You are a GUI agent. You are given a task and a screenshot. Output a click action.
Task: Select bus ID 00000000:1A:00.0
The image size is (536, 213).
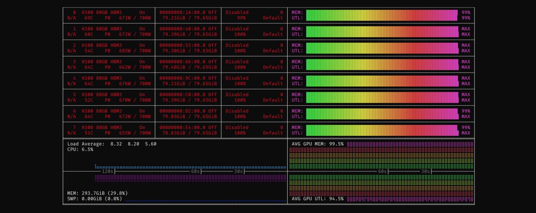coord(183,12)
